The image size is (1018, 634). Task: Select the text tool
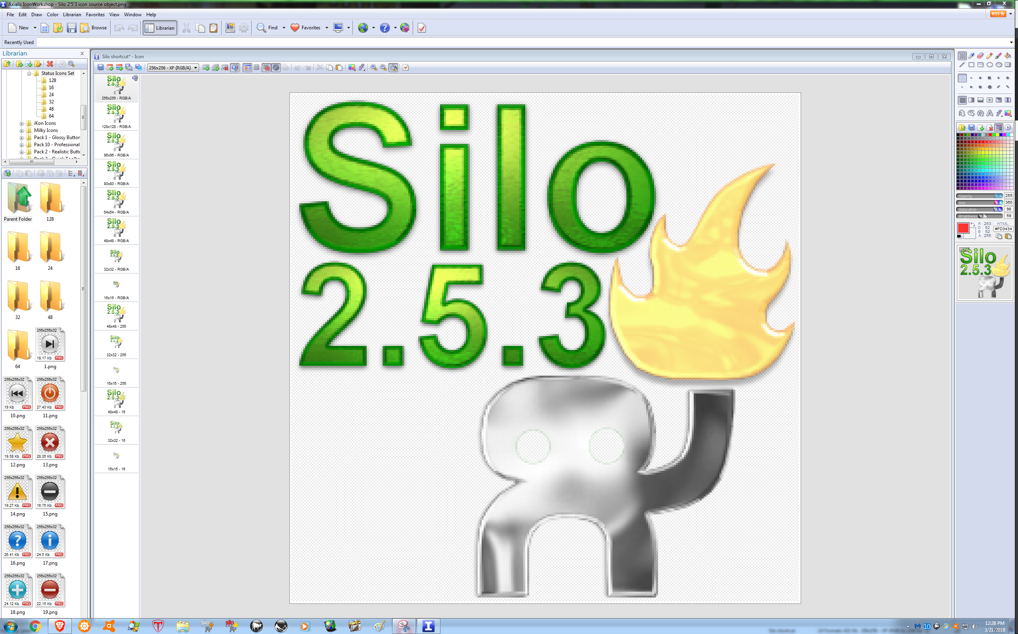(x=989, y=113)
